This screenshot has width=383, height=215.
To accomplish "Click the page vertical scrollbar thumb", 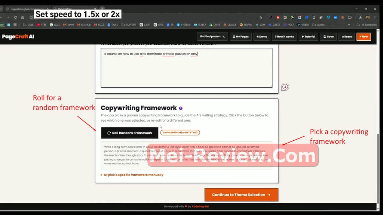I will coord(378,169).
